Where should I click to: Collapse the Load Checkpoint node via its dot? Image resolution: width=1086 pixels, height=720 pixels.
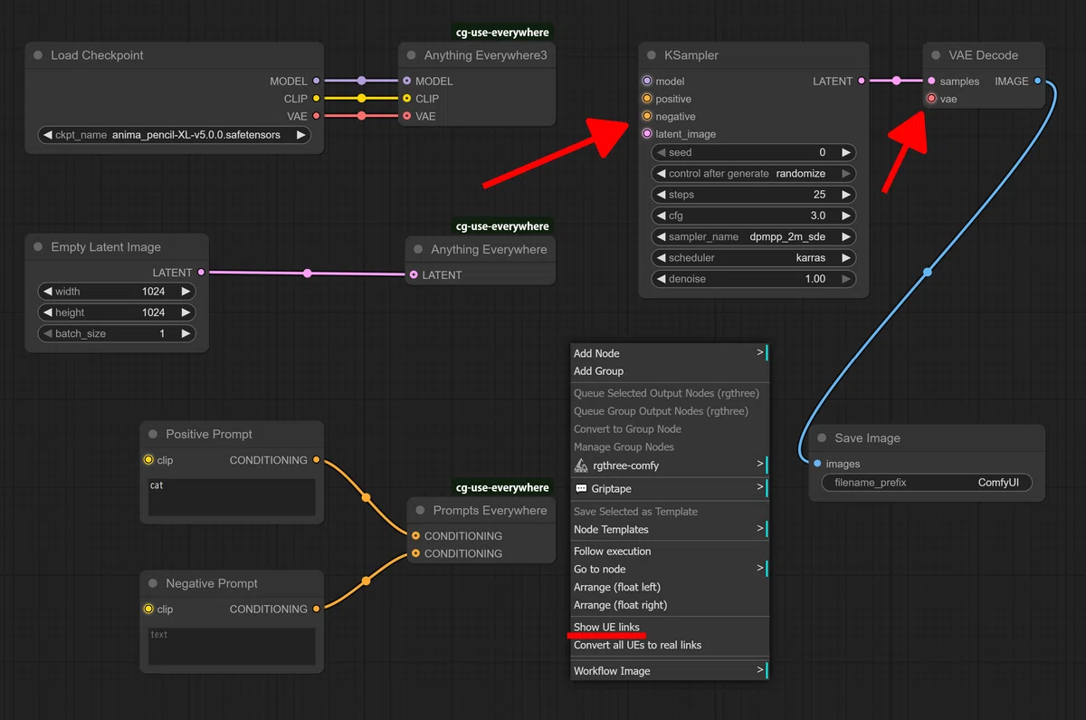tap(38, 55)
